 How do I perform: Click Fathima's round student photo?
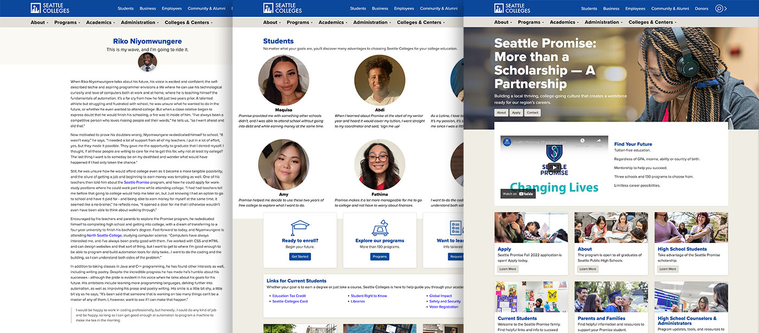pos(379,164)
